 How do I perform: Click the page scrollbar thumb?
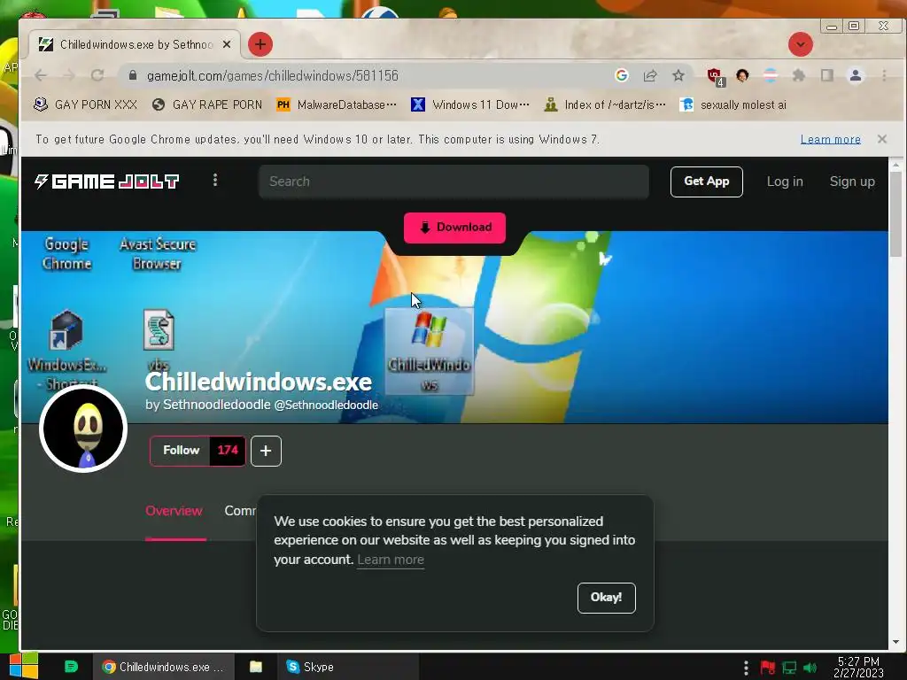[x=895, y=214]
